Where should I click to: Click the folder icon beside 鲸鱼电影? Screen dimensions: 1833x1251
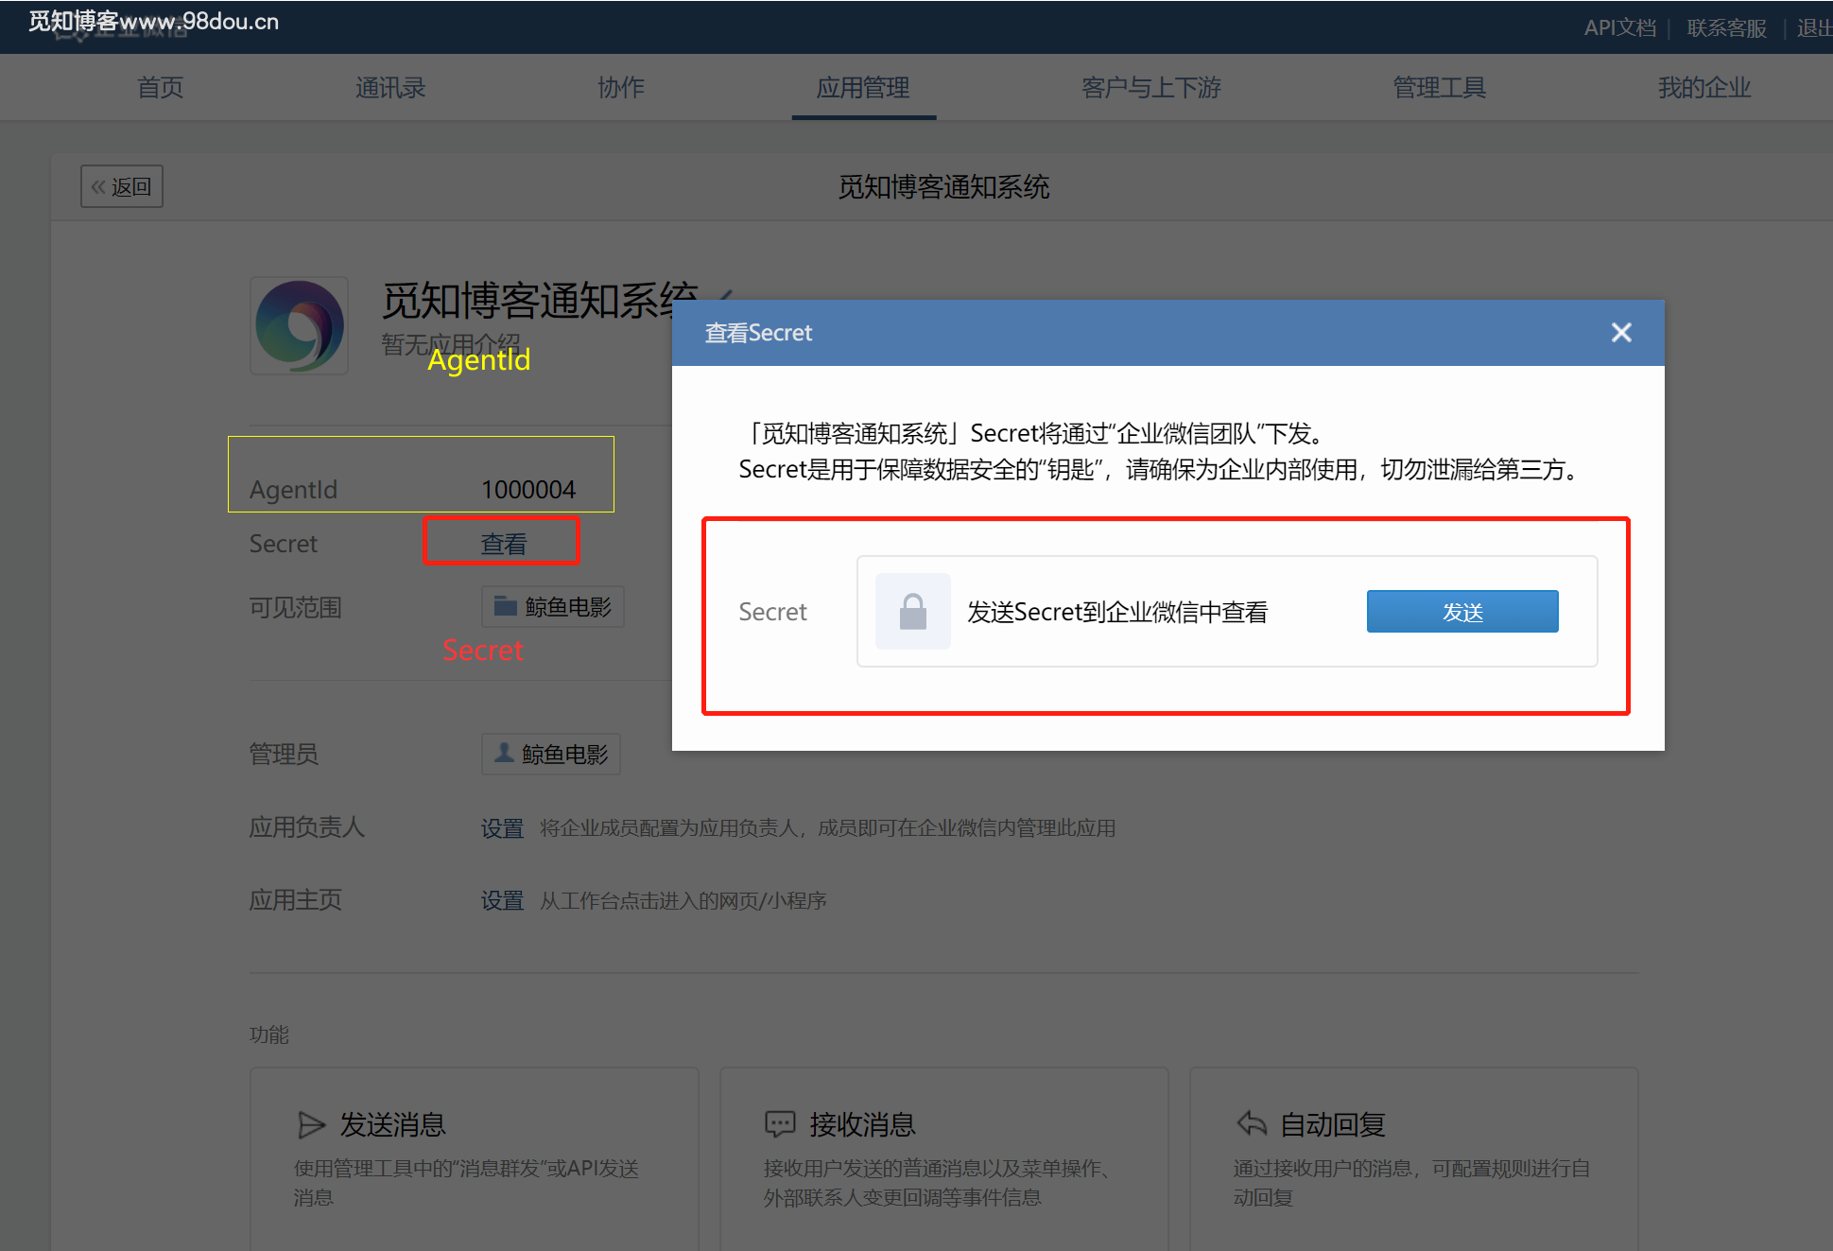pyautogui.click(x=505, y=605)
